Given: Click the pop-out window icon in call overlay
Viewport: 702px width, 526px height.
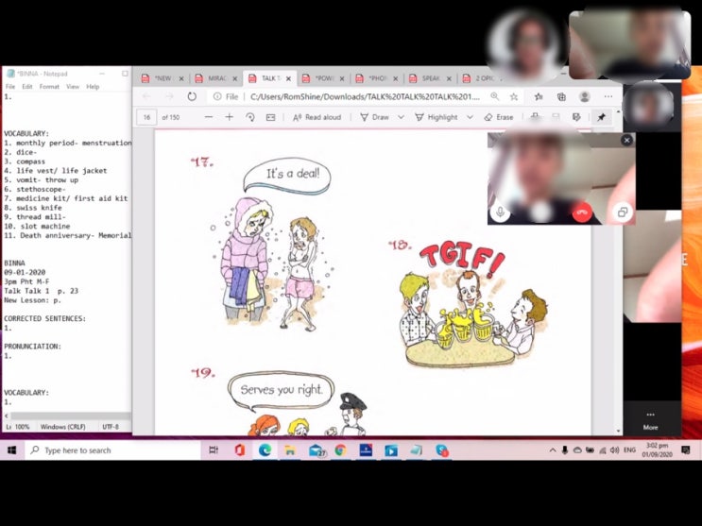Looking at the screenshot, I should (623, 212).
